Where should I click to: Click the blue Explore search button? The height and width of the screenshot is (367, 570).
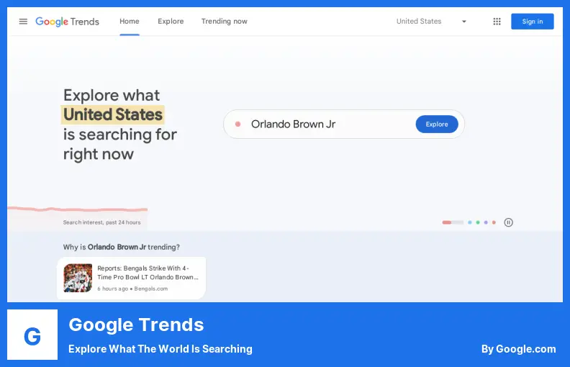pos(437,124)
